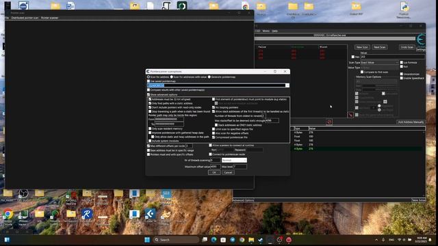Toggle Hex checkbox in Cheat Engine
Image resolution: width=438 pixels, height=246 pixels.
click(353, 57)
